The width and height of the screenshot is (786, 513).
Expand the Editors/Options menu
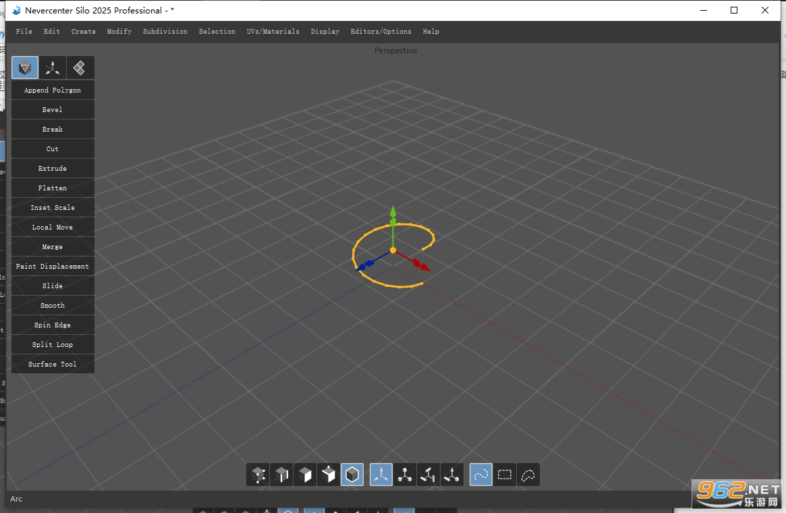point(381,31)
